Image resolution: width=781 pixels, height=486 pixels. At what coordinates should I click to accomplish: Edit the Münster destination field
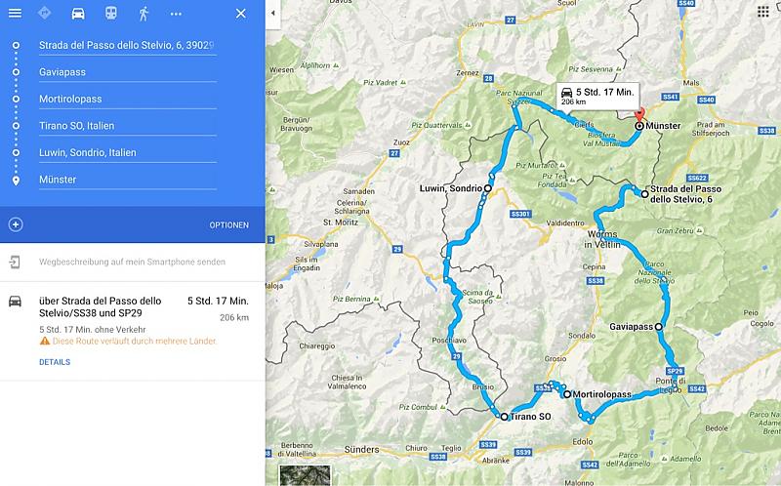pos(128,180)
